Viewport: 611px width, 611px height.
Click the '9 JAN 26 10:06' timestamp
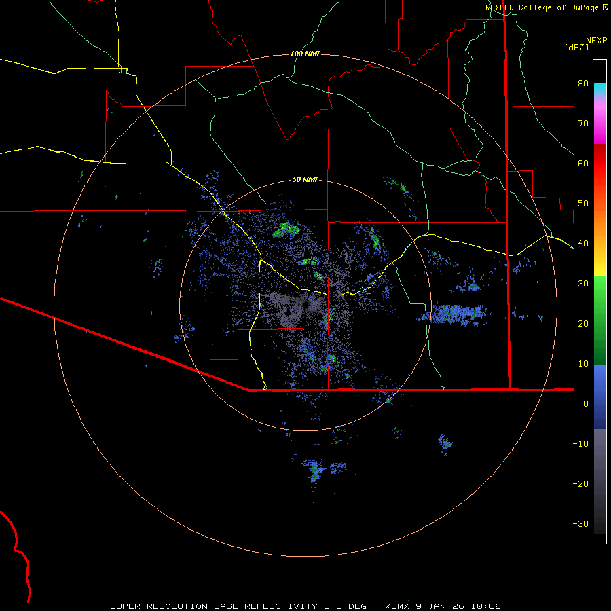point(458,606)
